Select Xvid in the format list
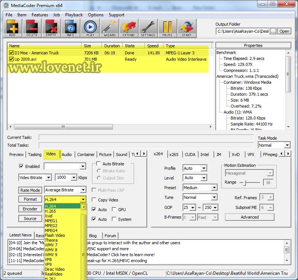298x280 pixels. (x=63, y=216)
